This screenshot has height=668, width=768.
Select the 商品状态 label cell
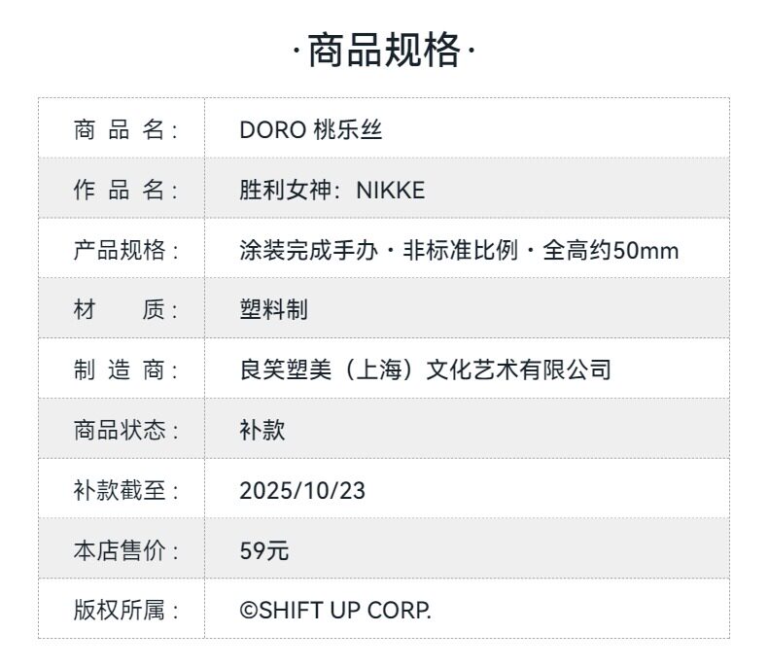point(125,430)
